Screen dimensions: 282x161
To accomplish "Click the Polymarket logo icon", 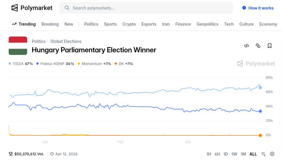I will [14, 8].
